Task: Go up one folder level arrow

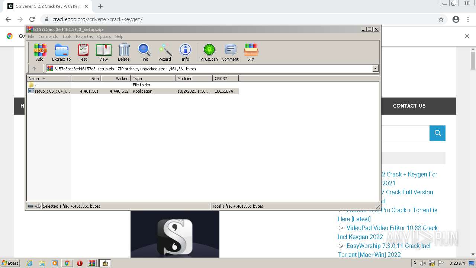Action: [x=34, y=68]
